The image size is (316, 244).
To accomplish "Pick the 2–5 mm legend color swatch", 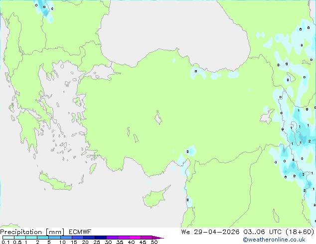I will pos(43,238).
